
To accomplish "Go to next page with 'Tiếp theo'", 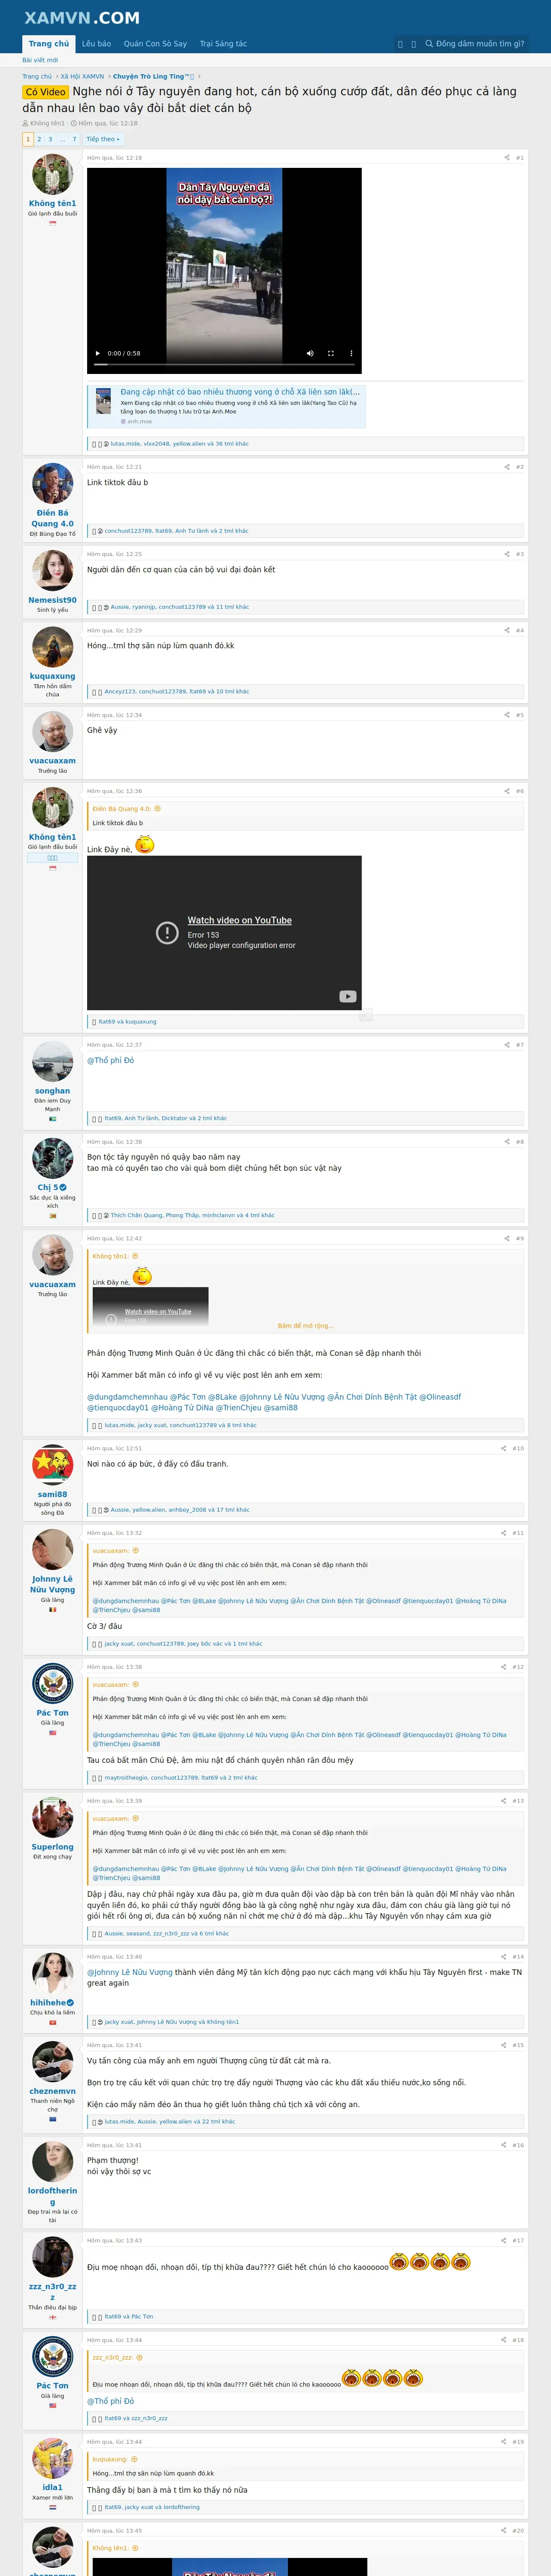I will tap(102, 139).
